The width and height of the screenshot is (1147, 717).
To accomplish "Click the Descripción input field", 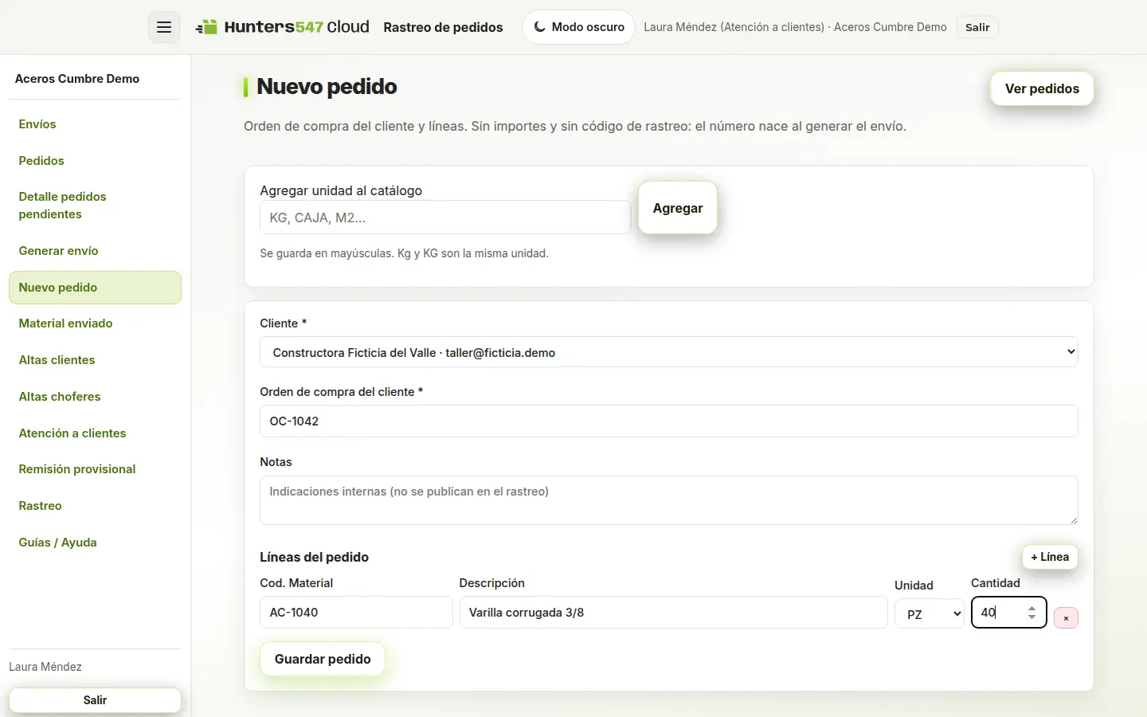I will tap(673, 613).
